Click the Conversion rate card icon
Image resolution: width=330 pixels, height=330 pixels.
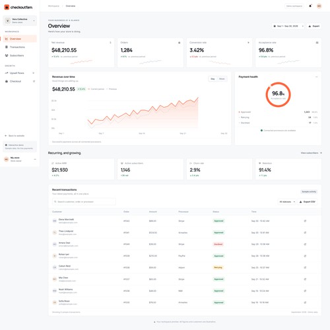[248, 43]
